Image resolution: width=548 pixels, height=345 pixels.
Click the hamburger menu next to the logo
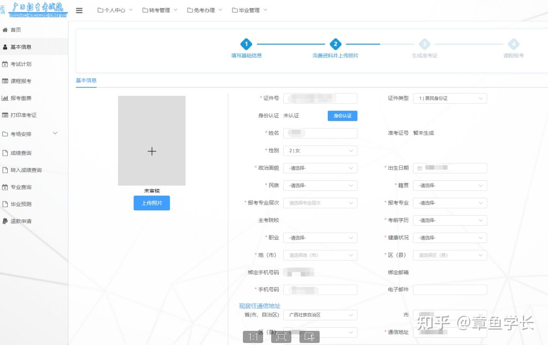pos(79,11)
